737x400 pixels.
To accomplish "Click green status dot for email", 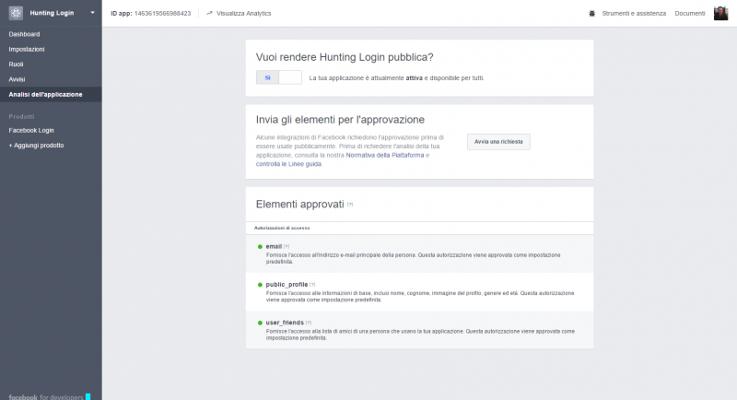I will 260,247.
